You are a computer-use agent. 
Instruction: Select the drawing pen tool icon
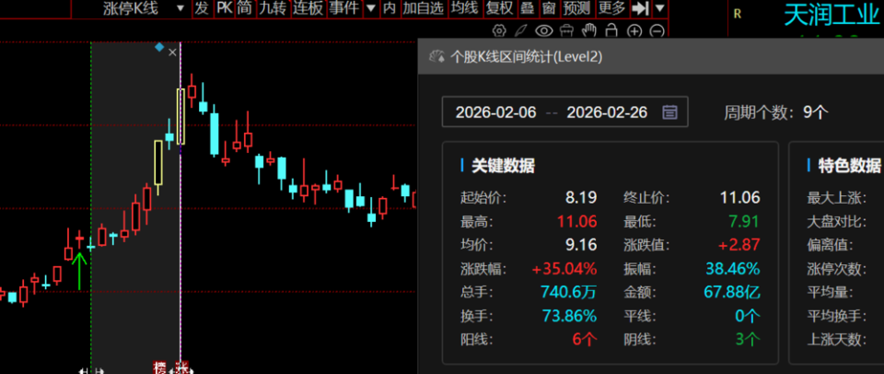pos(523,30)
